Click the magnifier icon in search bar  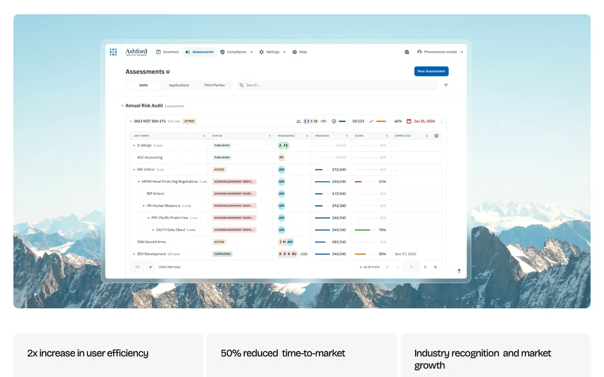click(x=242, y=85)
